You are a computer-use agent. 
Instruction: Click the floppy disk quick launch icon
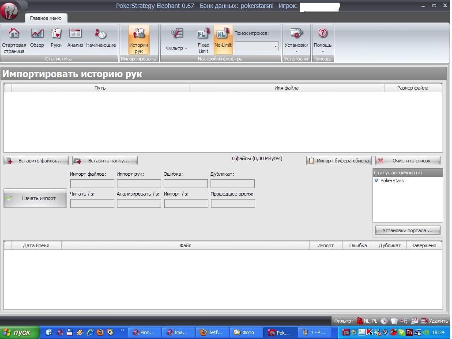coord(69,332)
